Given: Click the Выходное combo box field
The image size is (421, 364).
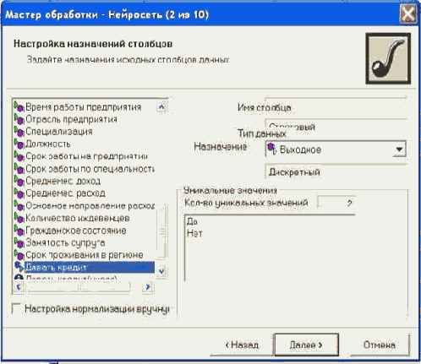Looking at the screenshot, I should [x=336, y=149].
